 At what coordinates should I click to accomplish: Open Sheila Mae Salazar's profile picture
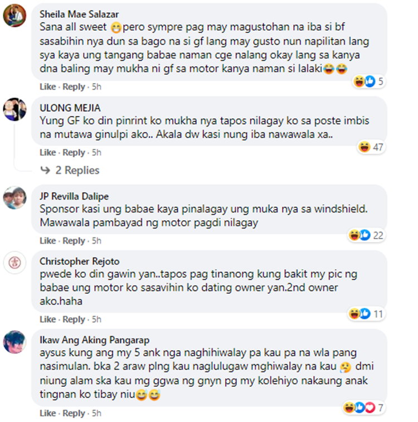coord(14,16)
